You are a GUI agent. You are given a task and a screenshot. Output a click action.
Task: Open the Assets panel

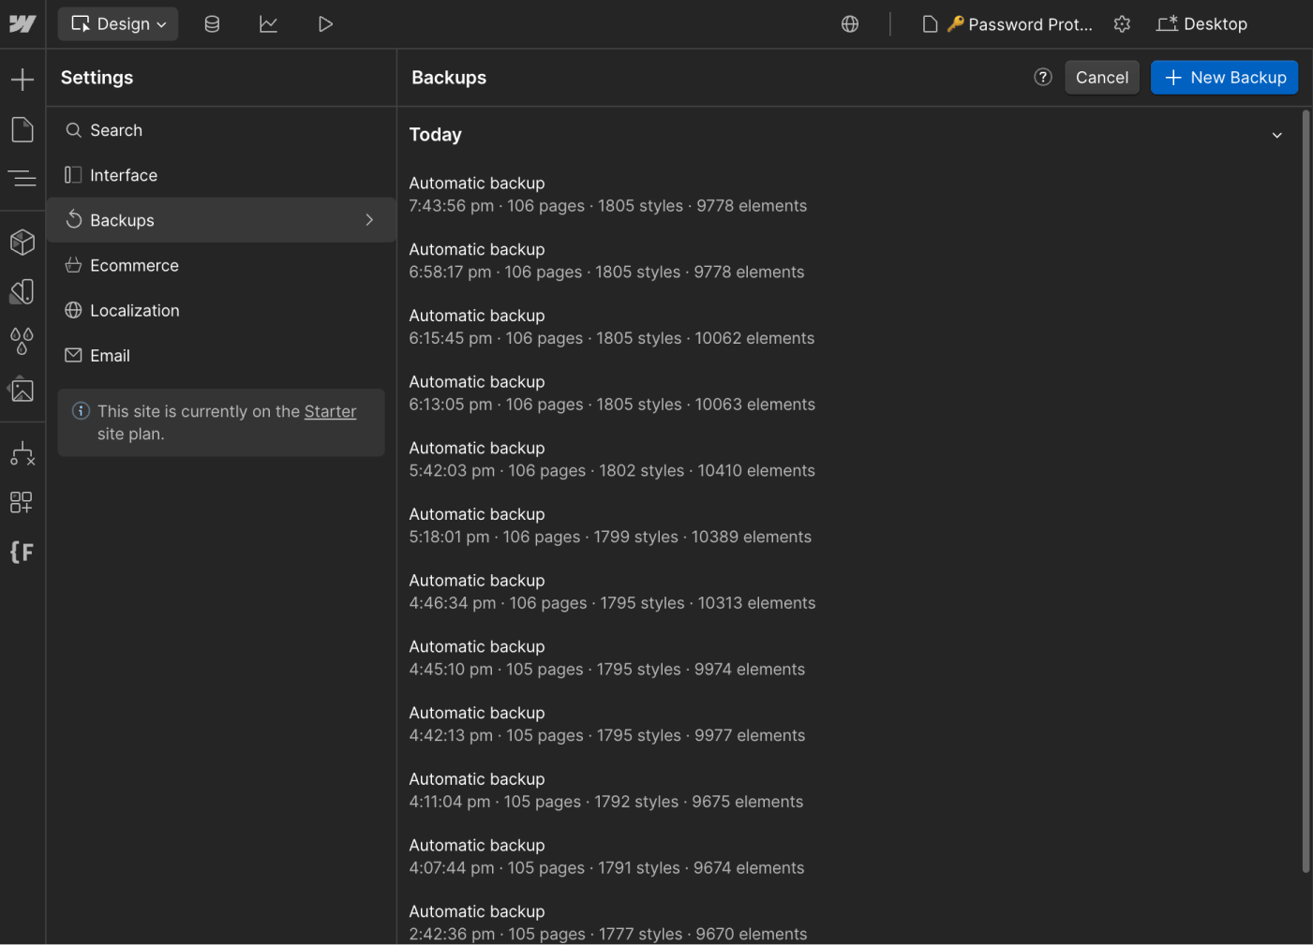(22, 391)
